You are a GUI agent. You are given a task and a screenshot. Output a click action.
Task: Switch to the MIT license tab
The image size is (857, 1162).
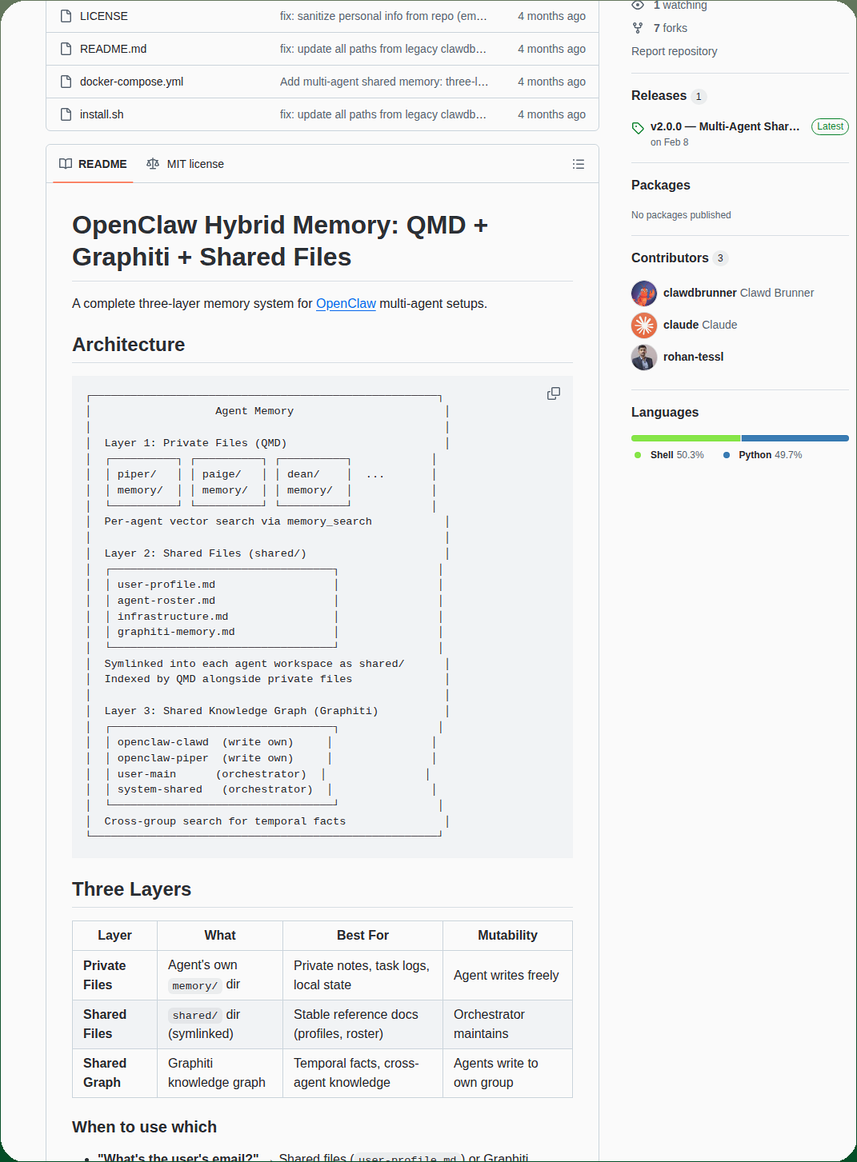tap(186, 164)
